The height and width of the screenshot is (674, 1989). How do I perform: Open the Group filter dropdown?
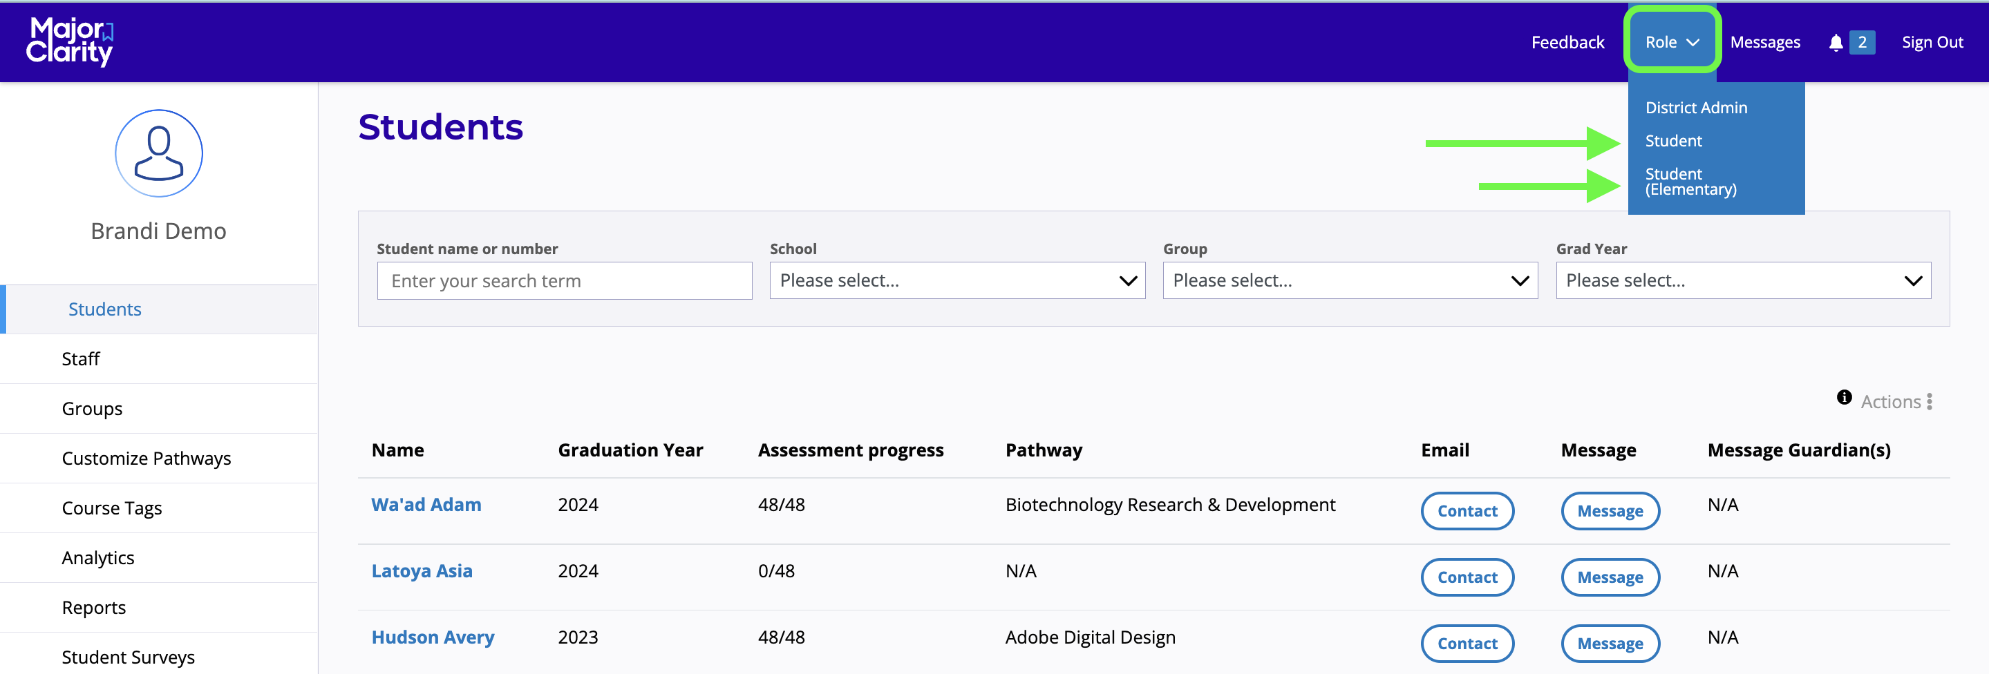tap(1350, 280)
